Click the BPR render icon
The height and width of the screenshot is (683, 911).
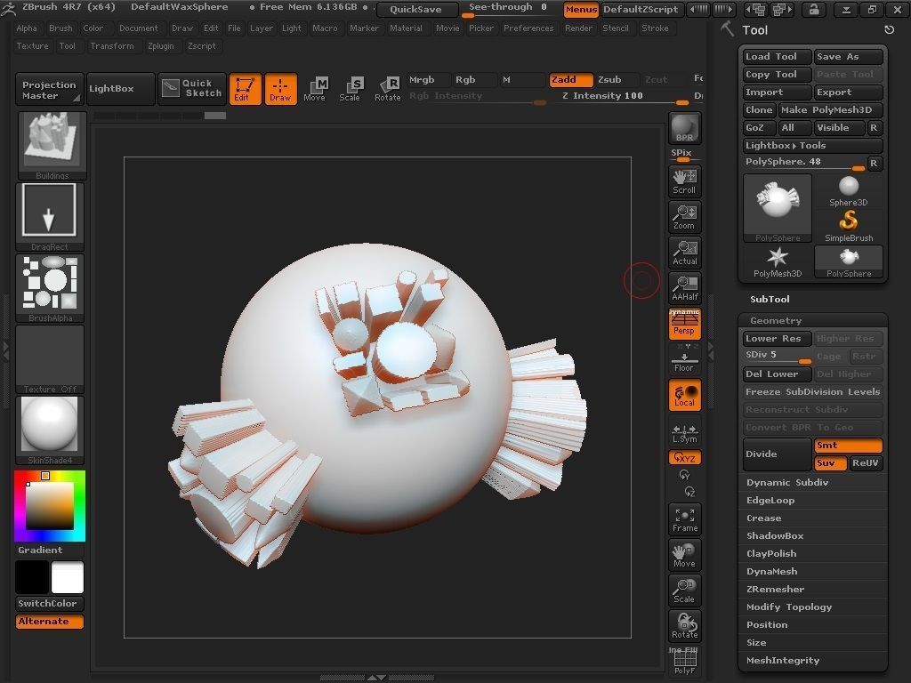coord(684,128)
